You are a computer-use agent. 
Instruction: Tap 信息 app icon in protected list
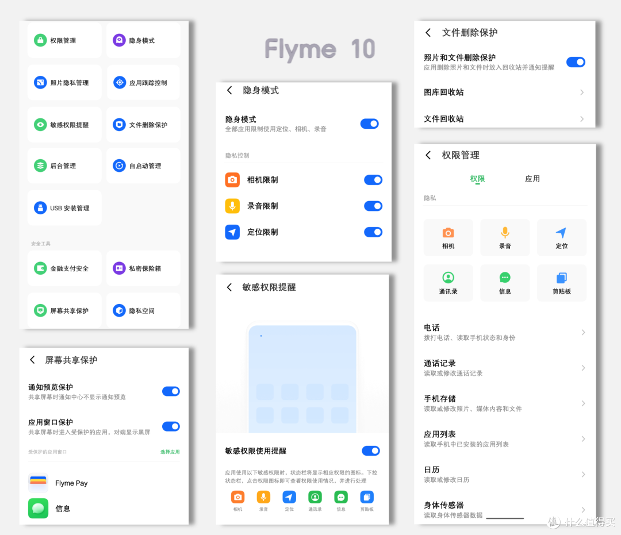(x=38, y=509)
